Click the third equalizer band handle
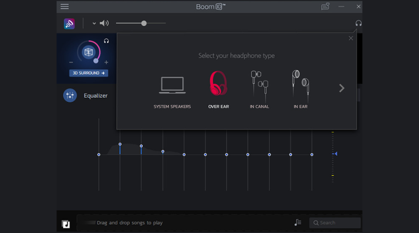419x233 pixels. [x=141, y=146]
